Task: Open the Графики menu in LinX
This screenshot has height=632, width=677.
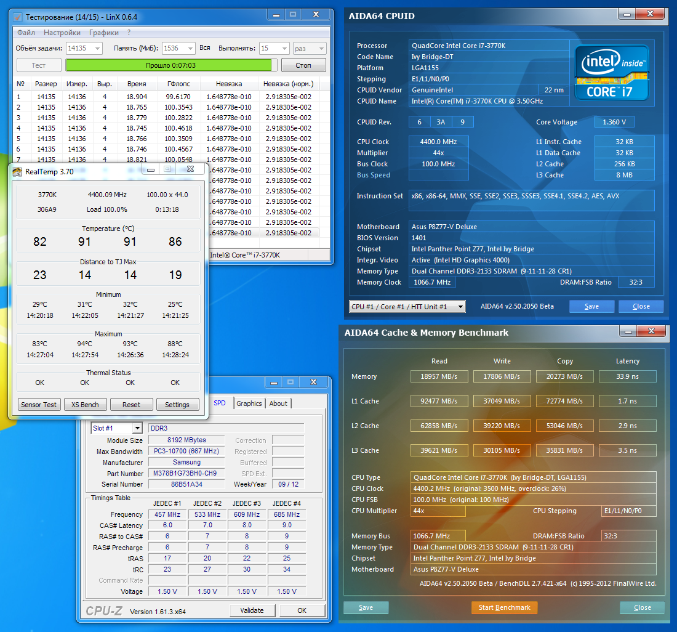Action: click(x=104, y=33)
